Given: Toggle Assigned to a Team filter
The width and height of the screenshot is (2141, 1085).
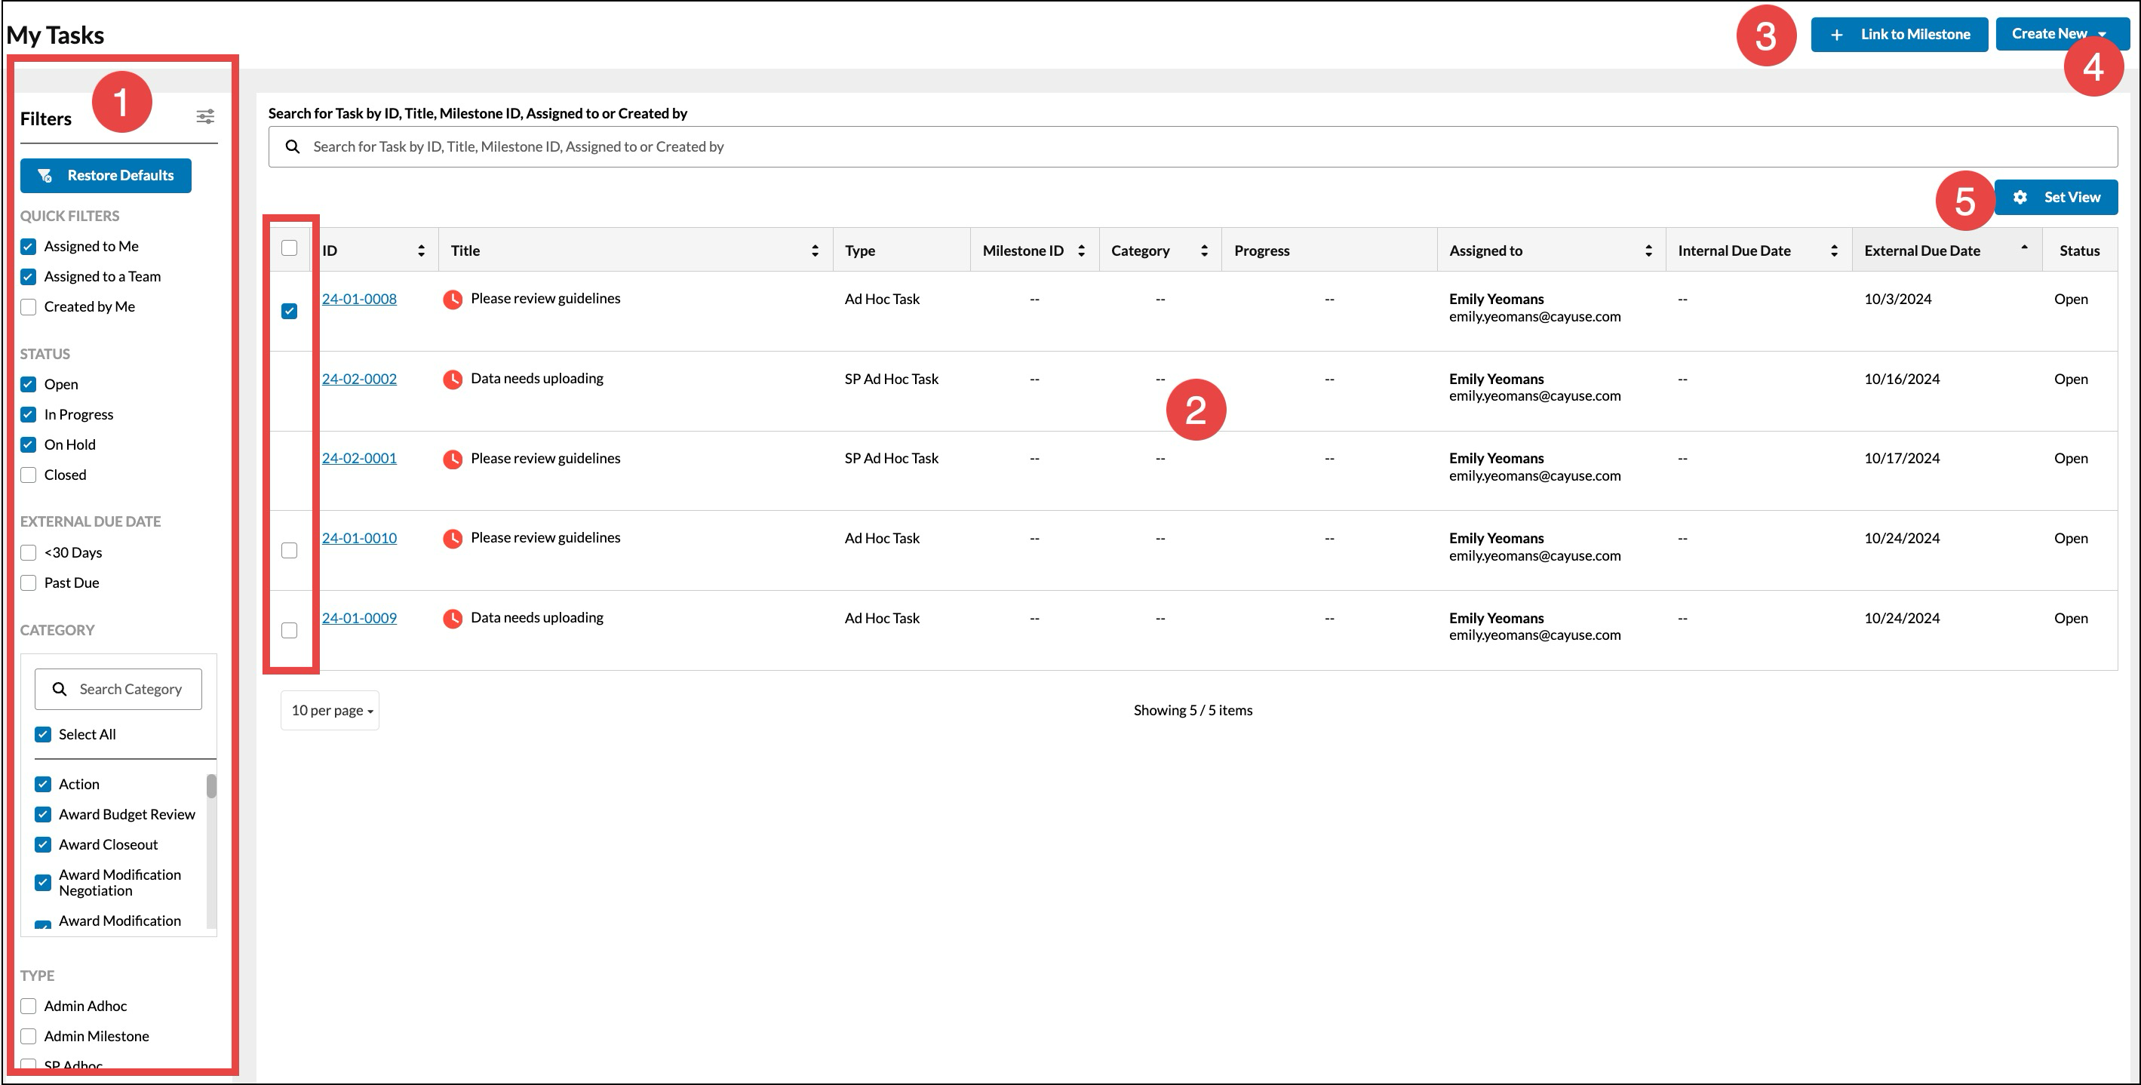Looking at the screenshot, I should pos(28,276).
